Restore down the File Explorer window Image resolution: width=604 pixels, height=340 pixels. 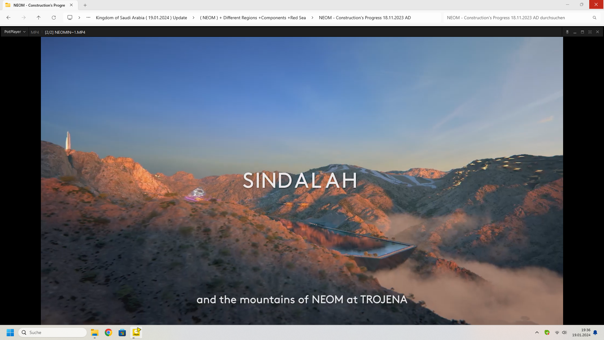point(582,4)
